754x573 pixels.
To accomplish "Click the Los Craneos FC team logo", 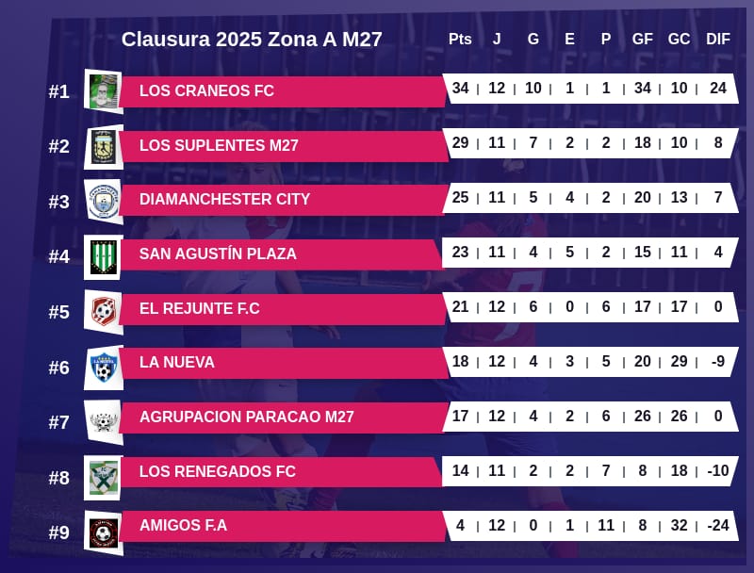I will 104,91.
